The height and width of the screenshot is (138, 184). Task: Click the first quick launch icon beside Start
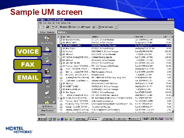point(50,119)
